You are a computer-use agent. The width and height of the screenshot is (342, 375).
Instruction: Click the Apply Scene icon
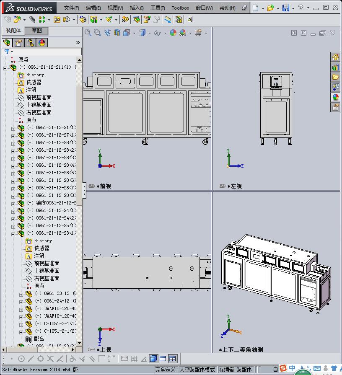(183, 33)
